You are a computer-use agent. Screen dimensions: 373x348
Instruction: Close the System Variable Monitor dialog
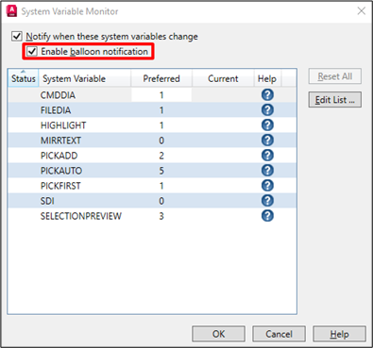(362, 11)
